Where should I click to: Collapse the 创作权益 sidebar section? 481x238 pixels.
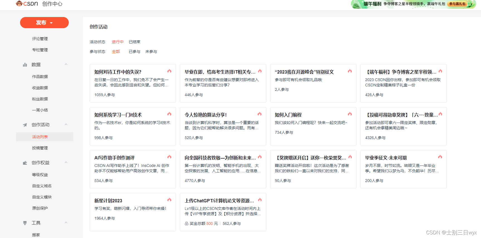pos(66,162)
